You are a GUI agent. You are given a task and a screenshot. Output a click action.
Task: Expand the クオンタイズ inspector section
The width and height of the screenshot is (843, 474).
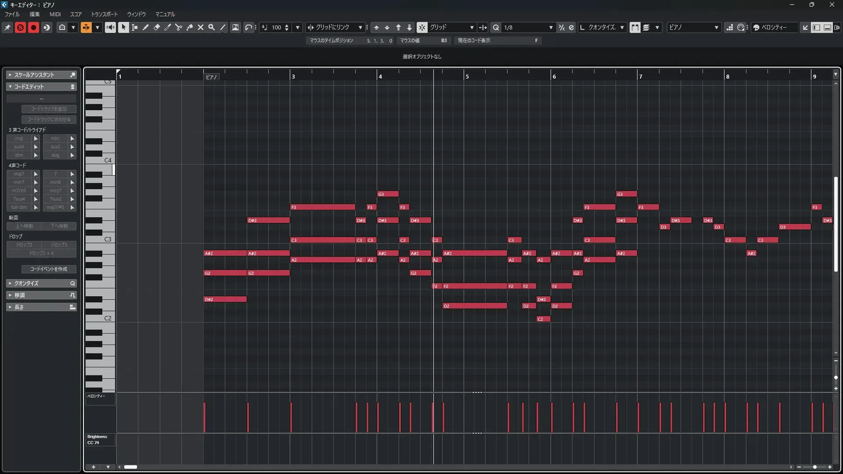(26, 284)
